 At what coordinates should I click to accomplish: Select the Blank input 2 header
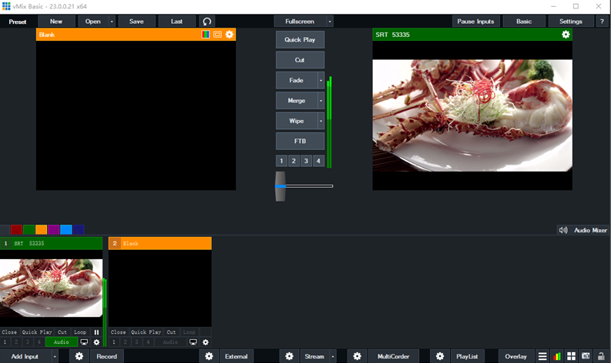[160, 243]
